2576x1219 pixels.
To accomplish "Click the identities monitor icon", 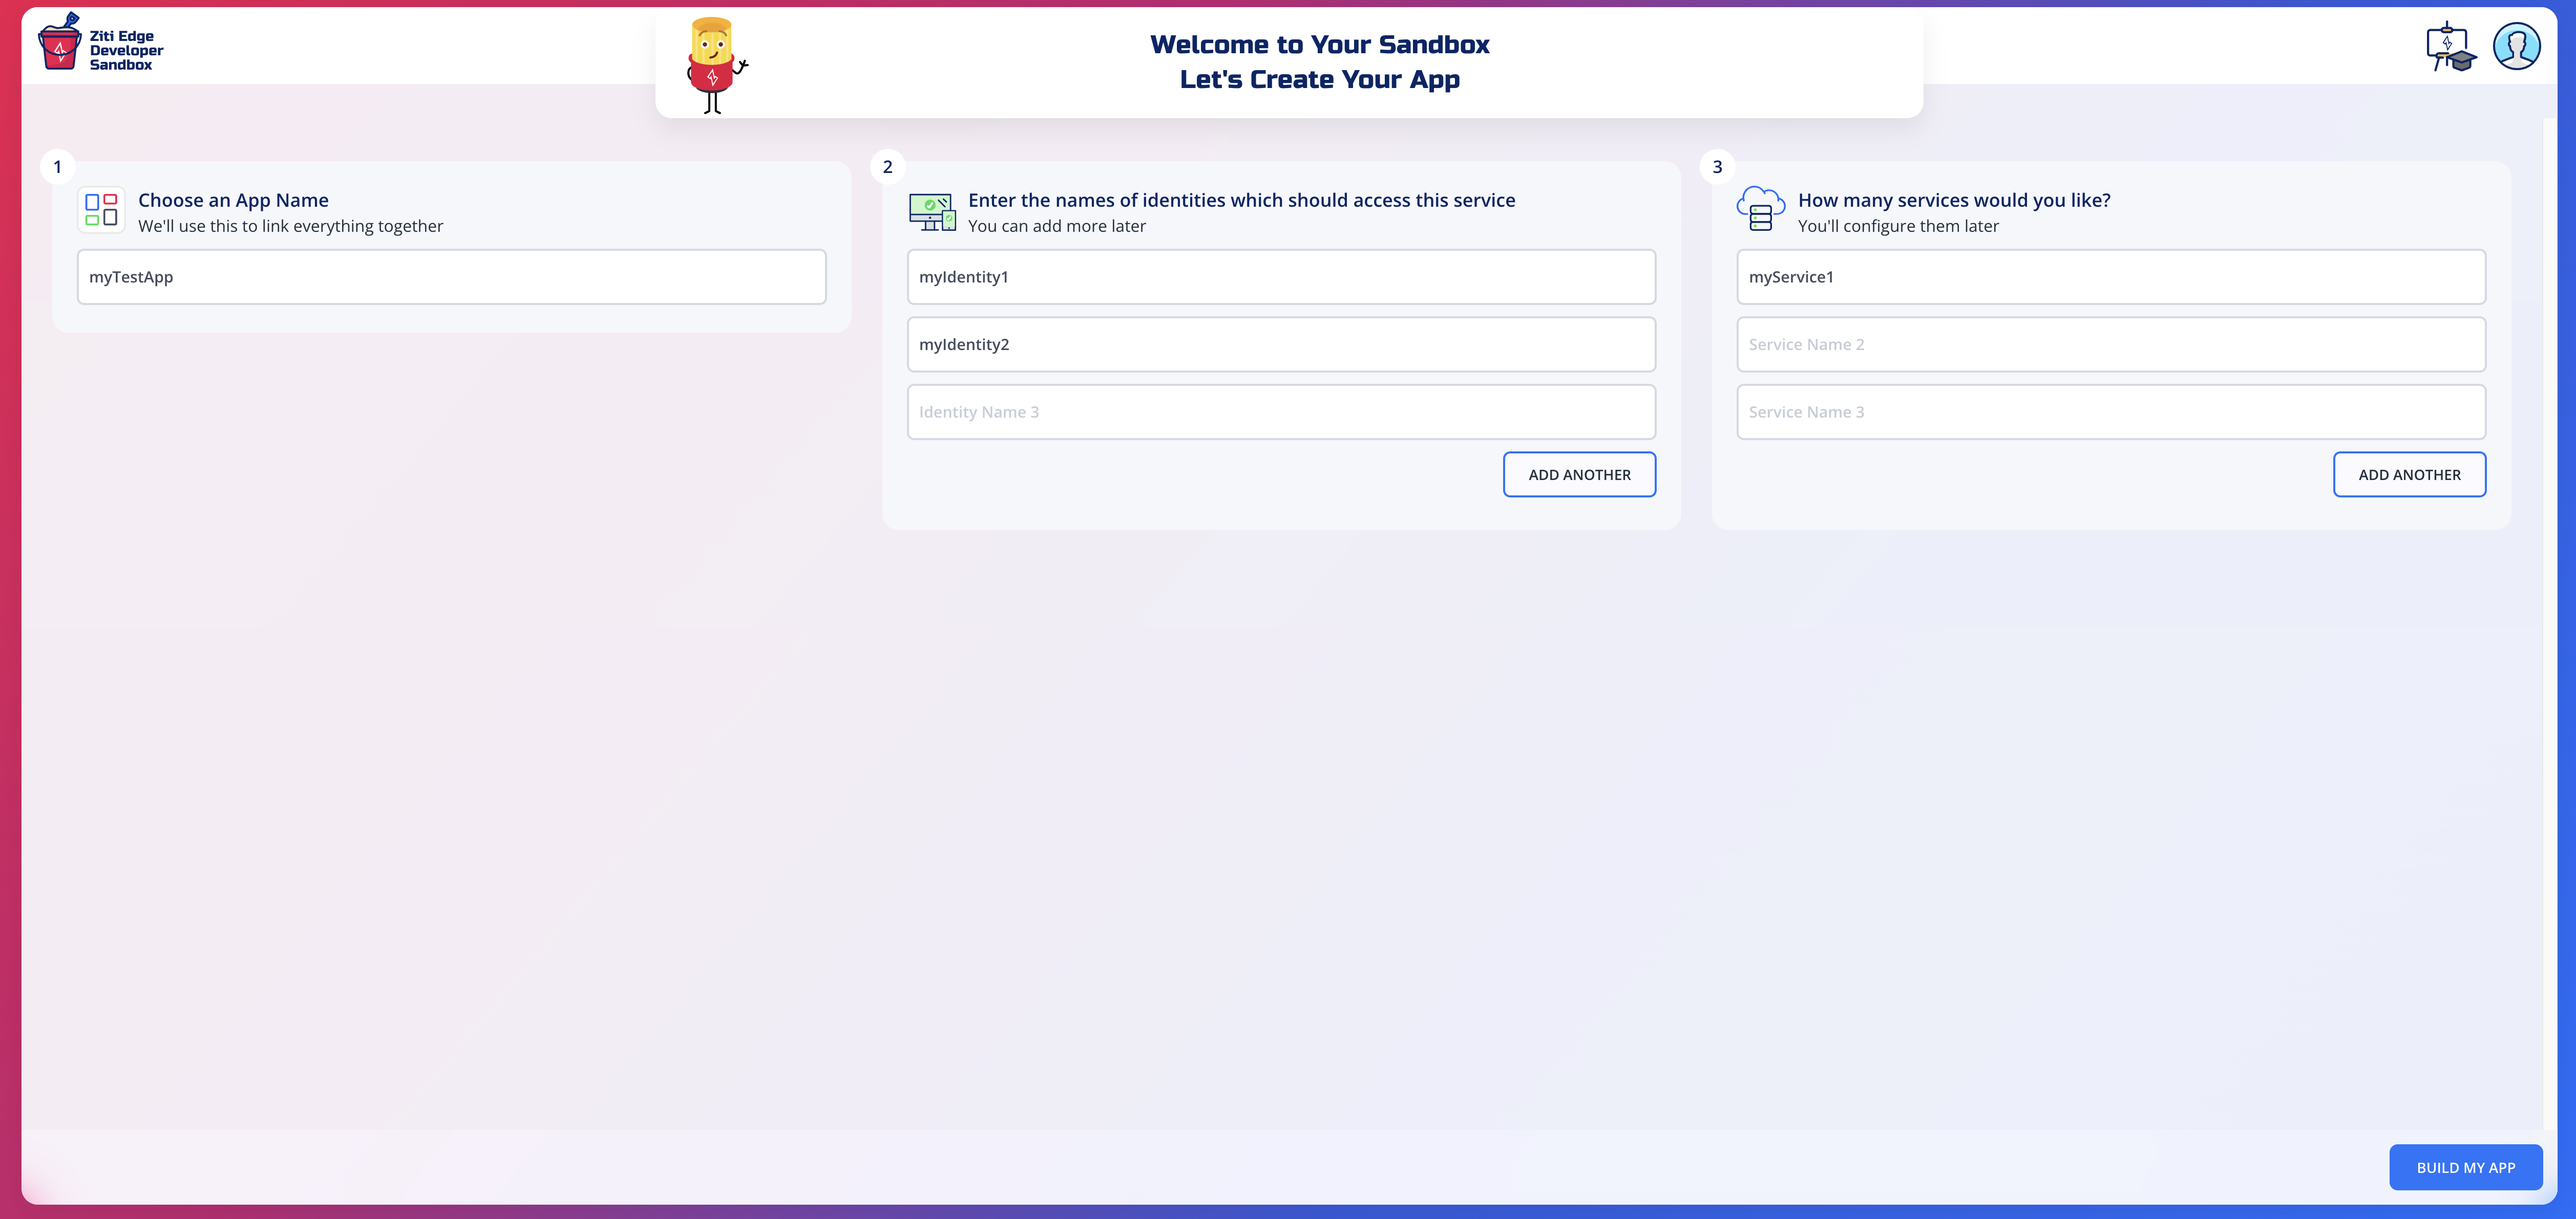I will (x=932, y=212).
